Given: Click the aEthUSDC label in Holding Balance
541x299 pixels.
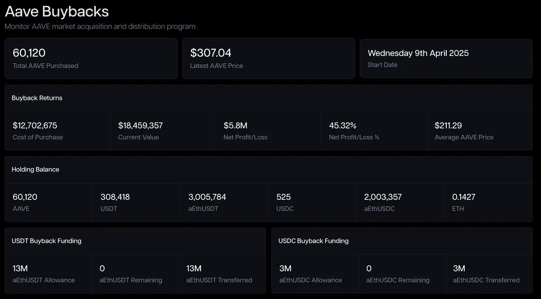Looking at the screenshot, I should pos(380,209).
